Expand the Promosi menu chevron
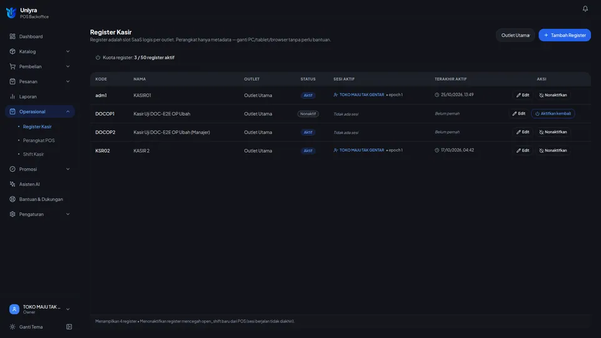This screenshot has width=601, height=338. tap(68, 169)
